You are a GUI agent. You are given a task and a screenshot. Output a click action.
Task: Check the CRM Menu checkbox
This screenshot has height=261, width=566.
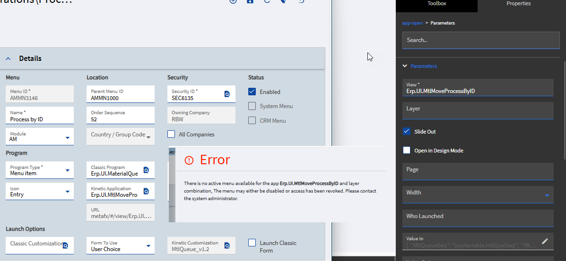252,120
